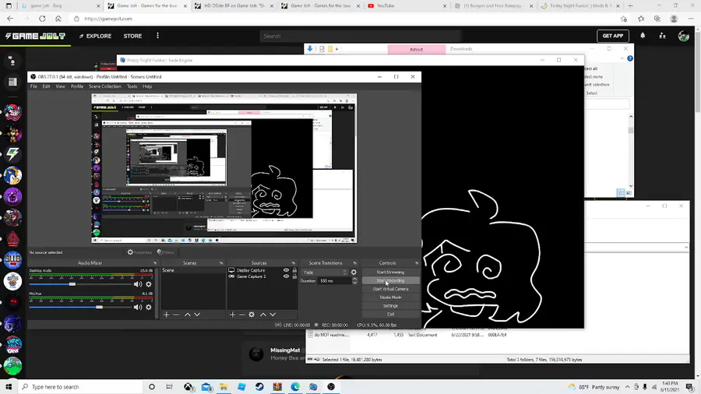701x394 pixels.
Task: Toggle lock on Display Capture source
Action: point(294,270)
